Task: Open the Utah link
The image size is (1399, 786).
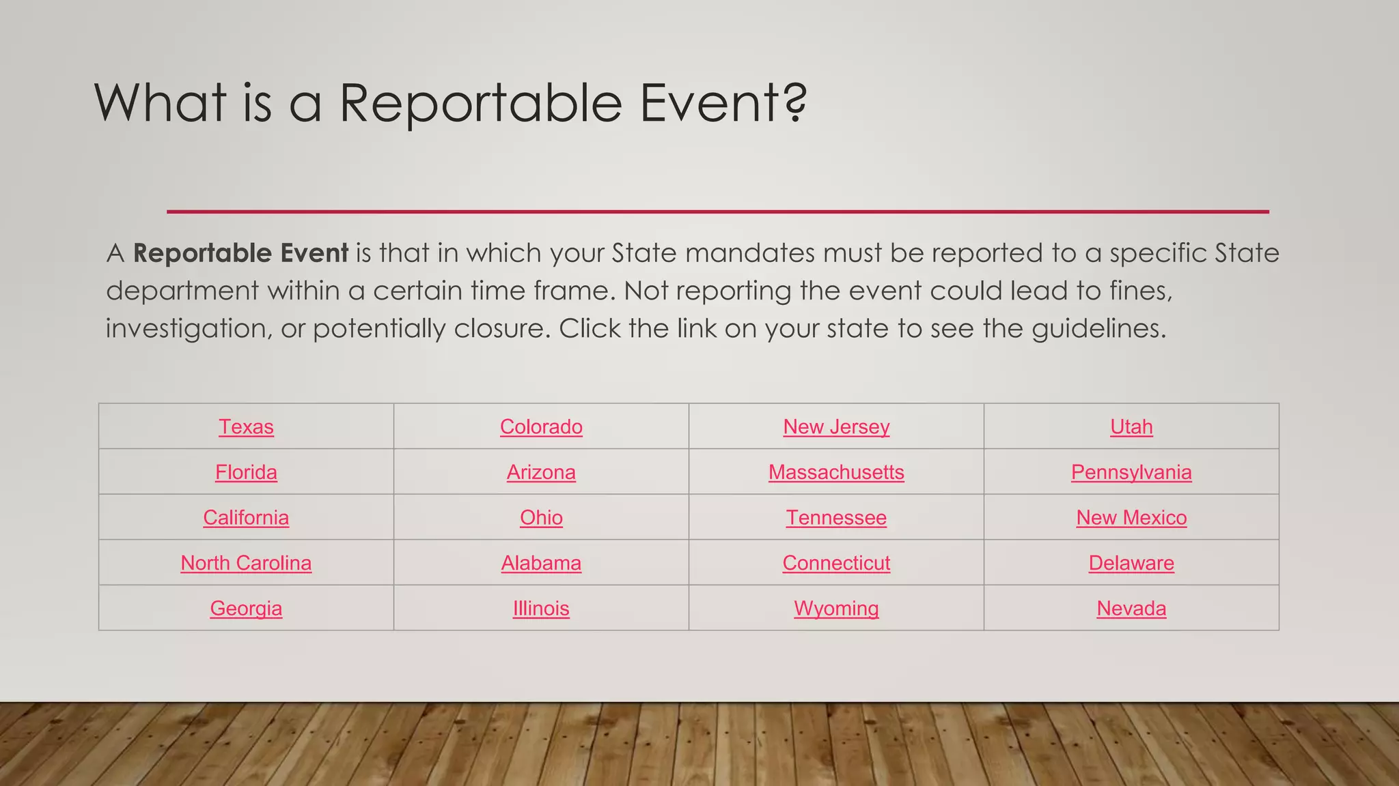Action: tap(1131, 427)
